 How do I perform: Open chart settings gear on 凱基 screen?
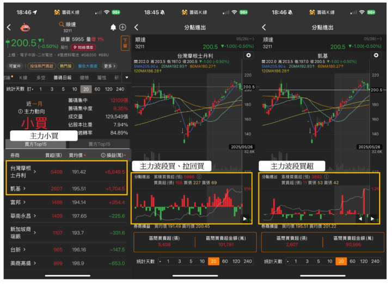point(376,55)
